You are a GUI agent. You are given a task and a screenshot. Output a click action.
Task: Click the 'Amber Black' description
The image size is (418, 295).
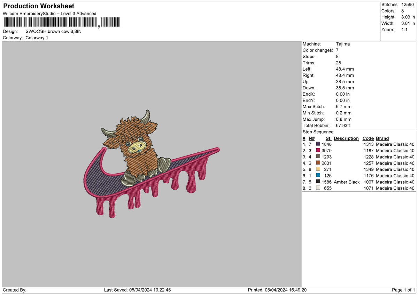tap(347, 182)
